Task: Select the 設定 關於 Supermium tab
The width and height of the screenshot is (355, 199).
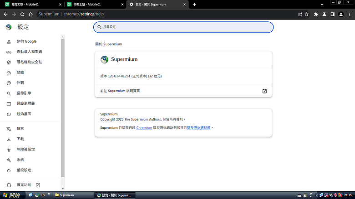Action: coord(157,4)
